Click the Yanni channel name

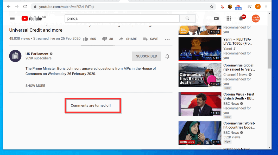(x=228, y=49)
